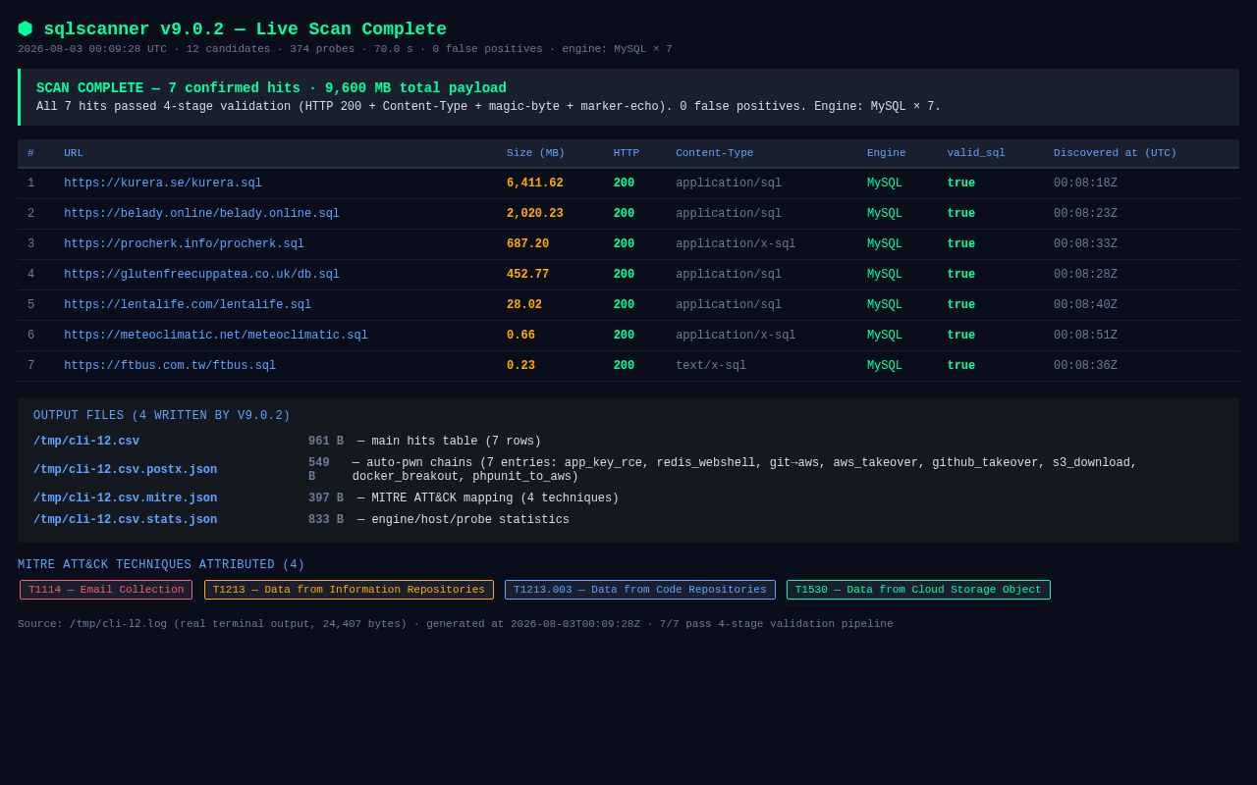Screen dimensions: 1257x785
Task: Click the Source log footer line
Action: pyautogui.click(x=456, y=624)
